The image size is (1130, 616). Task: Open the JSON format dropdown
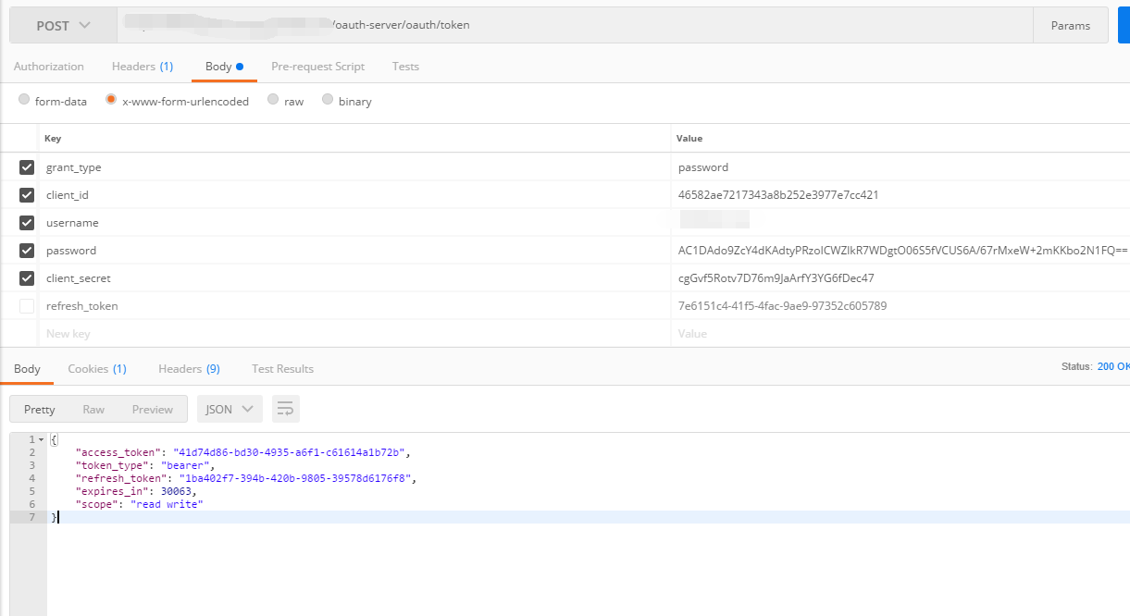229,409
